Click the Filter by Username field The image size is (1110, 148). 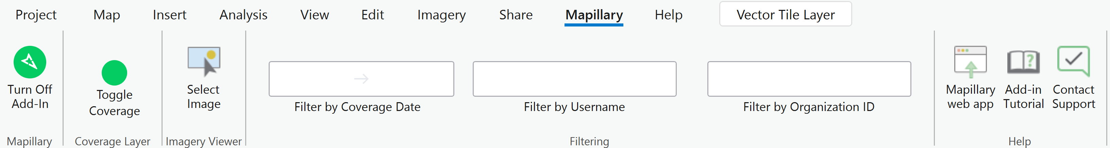click(574, 79)
